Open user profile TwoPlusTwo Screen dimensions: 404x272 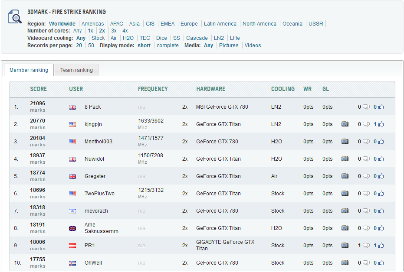(x=99, y=194)
